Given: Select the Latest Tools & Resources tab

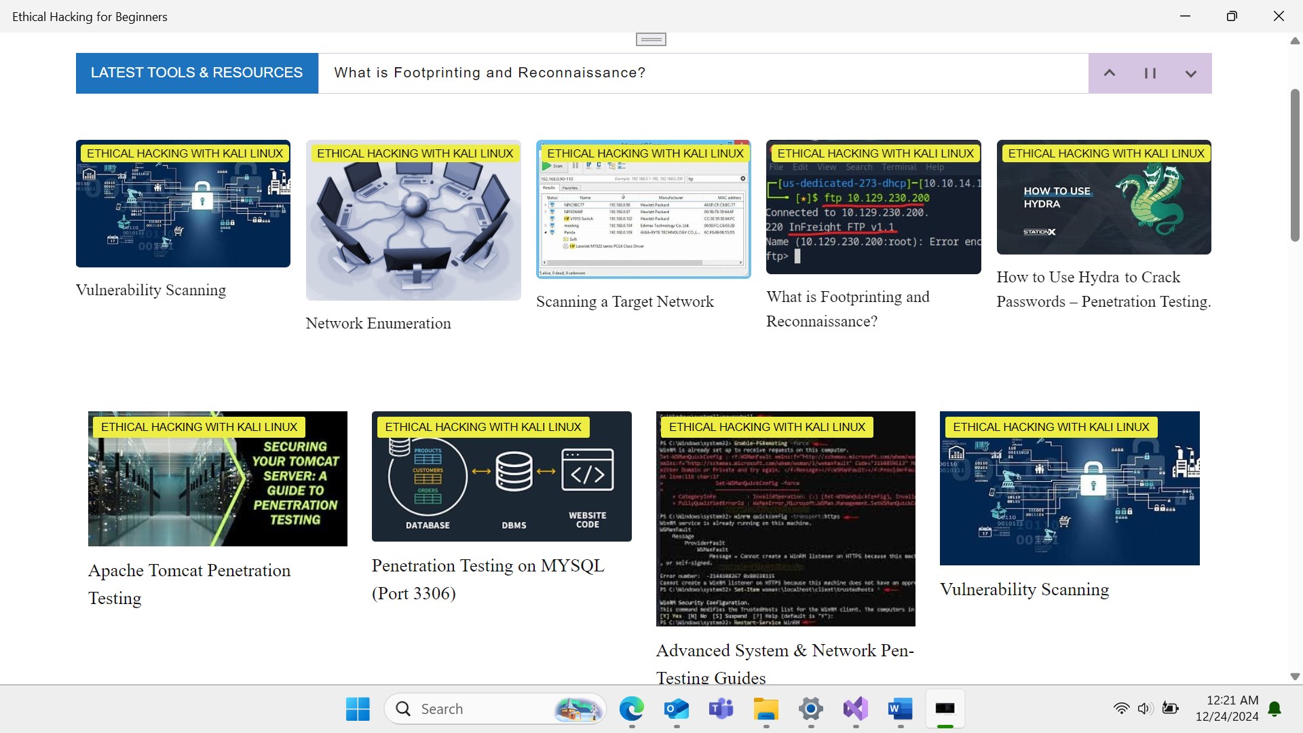Looking at the screenshot, I should (197, 73).
